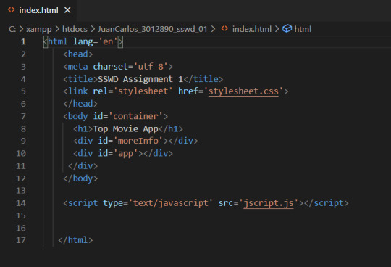Follow the jscript.js link
Screen dimensions: 391x267
tap(269, 203)
